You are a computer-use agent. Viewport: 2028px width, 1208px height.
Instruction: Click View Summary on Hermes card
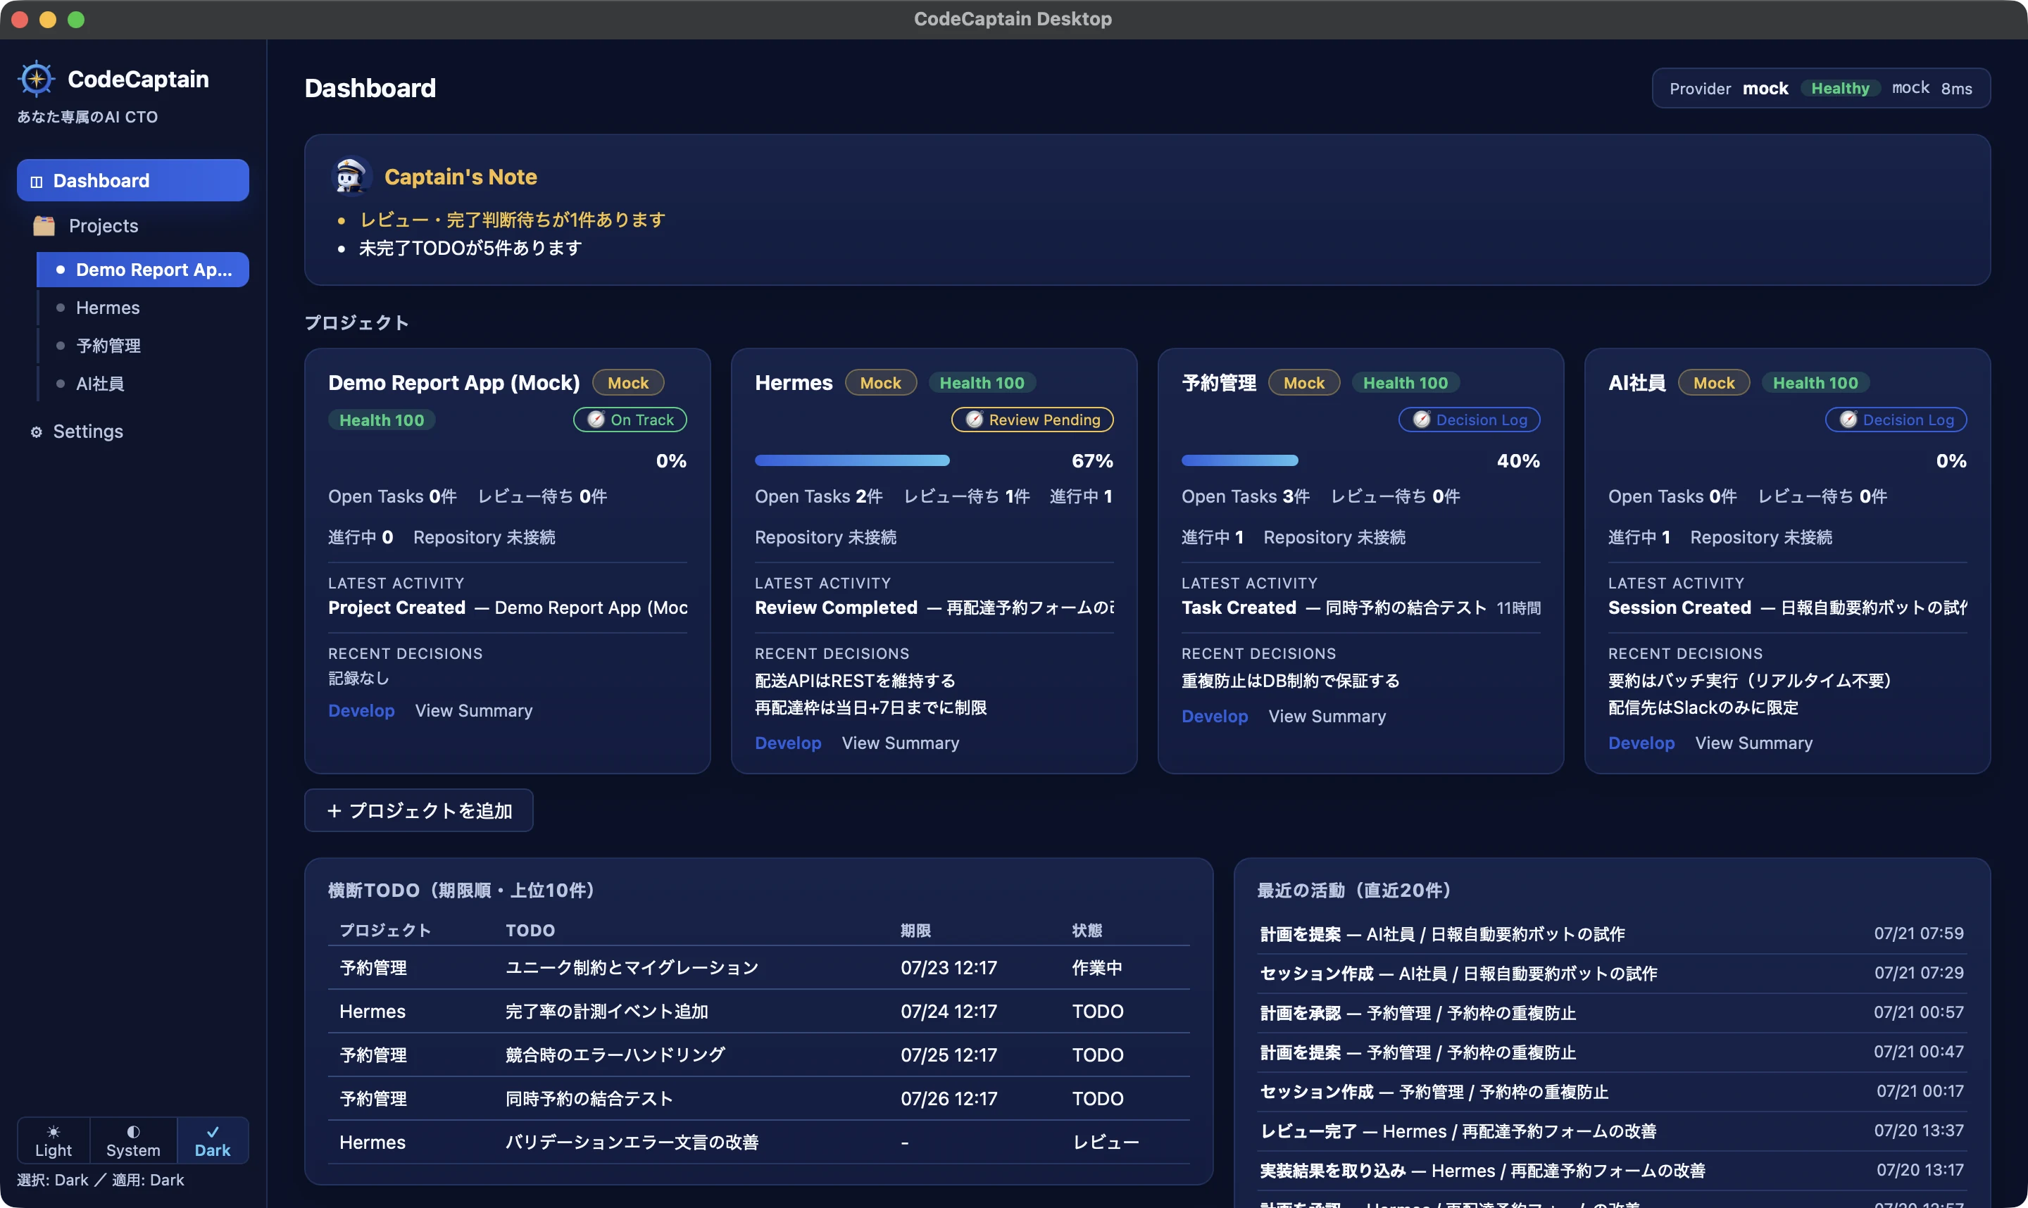pos(901,743)
